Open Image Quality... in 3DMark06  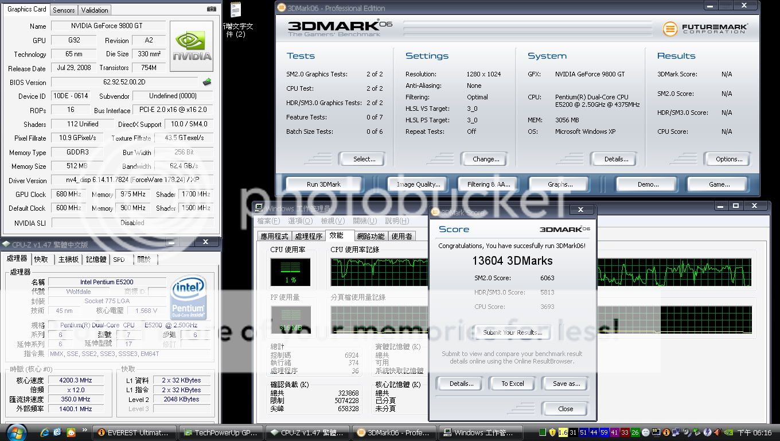419,184
